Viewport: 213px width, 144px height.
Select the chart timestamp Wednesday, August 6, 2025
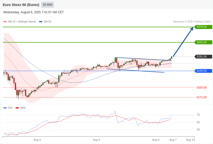(x=33, y=12)
